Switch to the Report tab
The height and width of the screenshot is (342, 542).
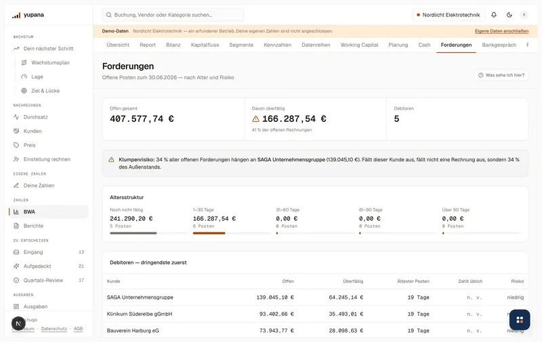148,45
